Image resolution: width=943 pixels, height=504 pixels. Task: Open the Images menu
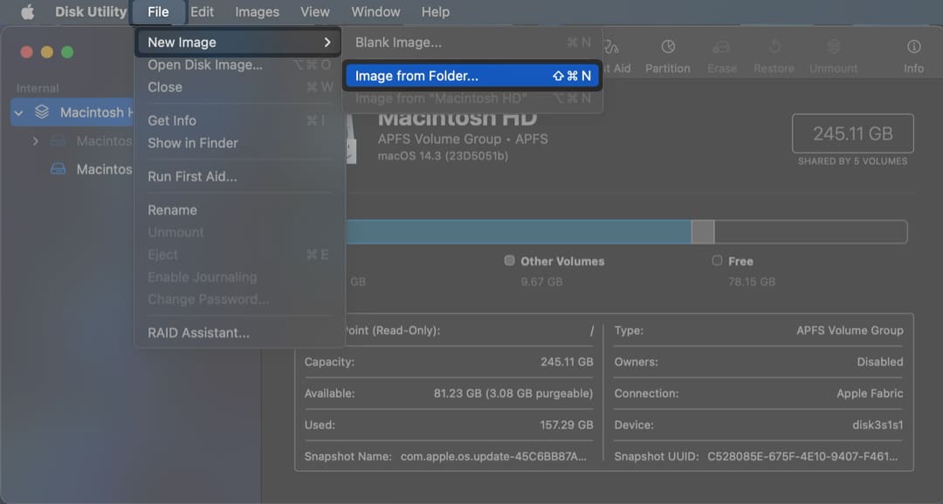click(257, 12)
